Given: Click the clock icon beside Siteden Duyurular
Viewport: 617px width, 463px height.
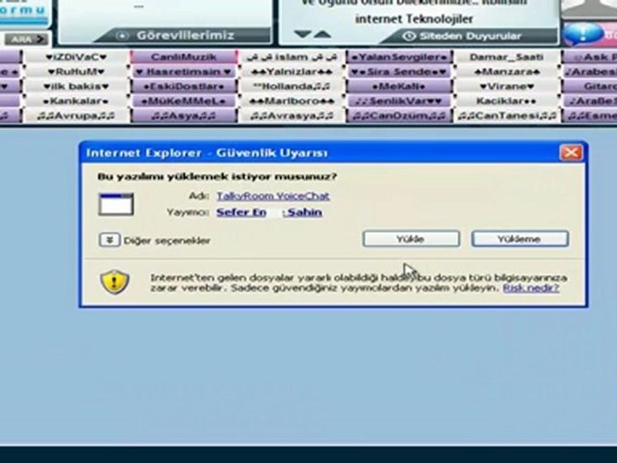Looking at the screenshot, I should tap(409, 36).
